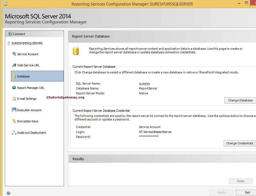This screenshot has width=256, height=196.
Task: Click the Microsoft SQL Server 2014 title text
Action: point(38,16)
